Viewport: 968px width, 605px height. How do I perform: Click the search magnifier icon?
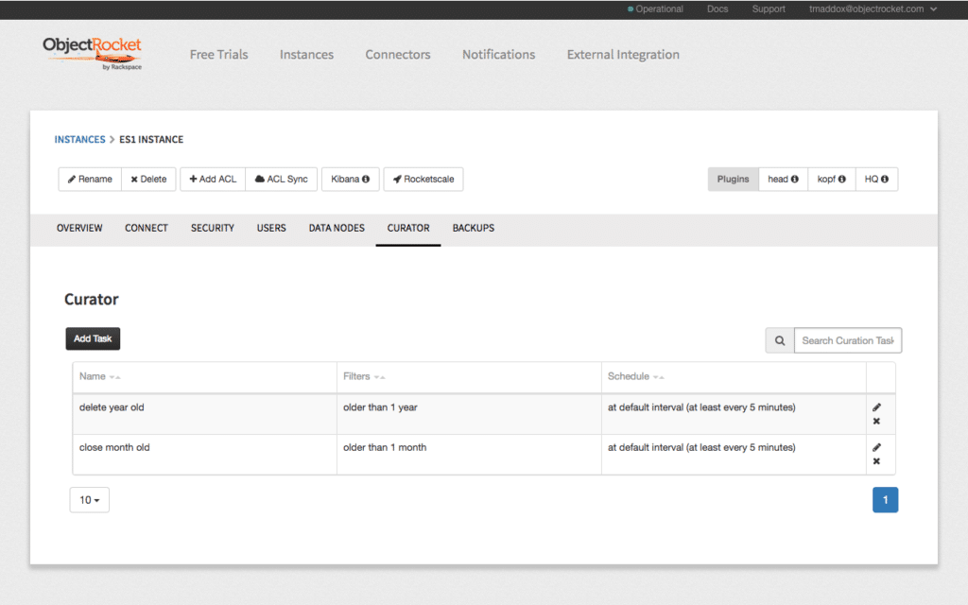[x=779, y=340]
